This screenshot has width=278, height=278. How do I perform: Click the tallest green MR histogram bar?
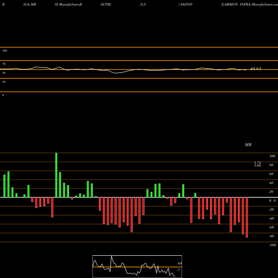tap(56, 175)
